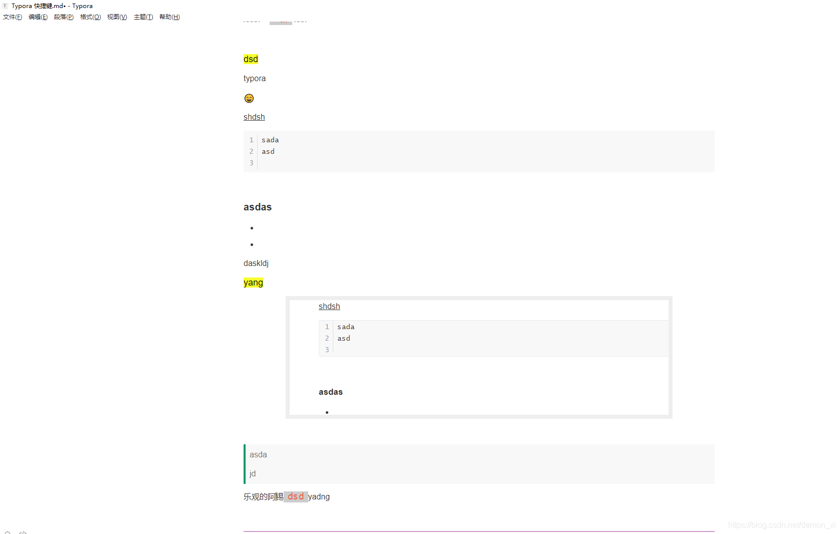Click the red inline code dsd
This screenshot has height=534, width=840.
(x=296, y=496)
